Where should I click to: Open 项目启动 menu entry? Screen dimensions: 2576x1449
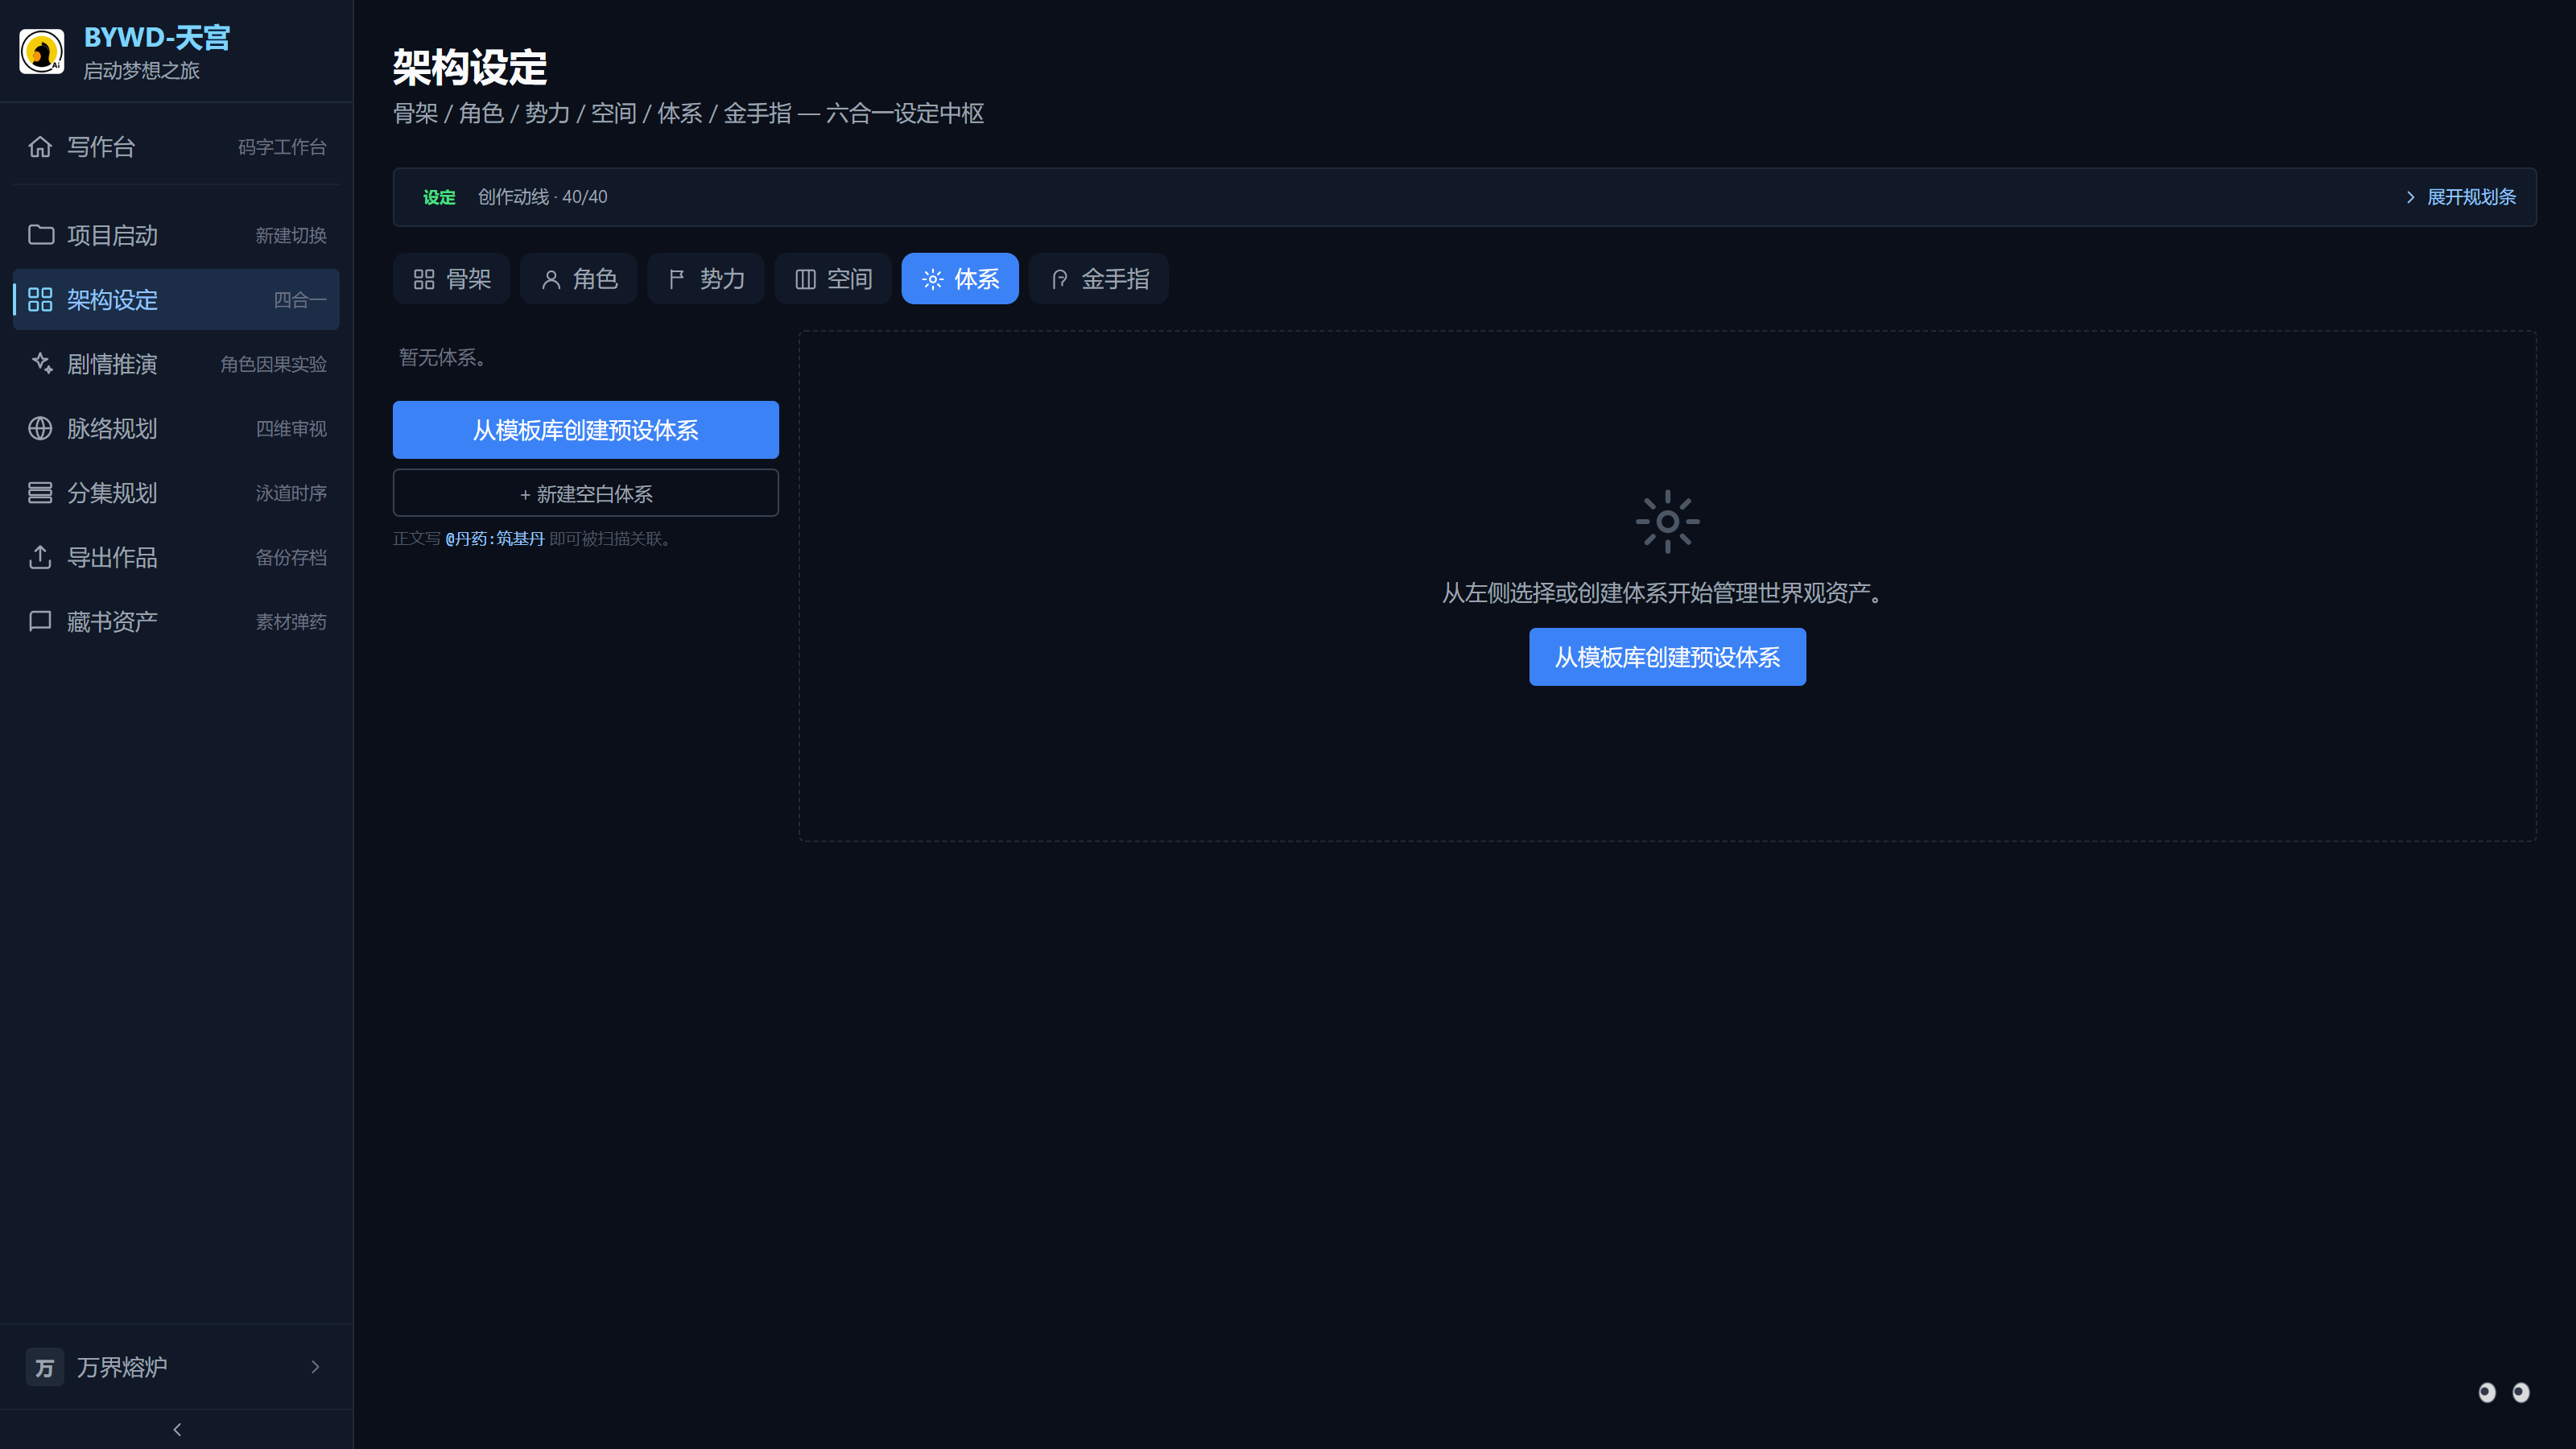tap(176, 235)
